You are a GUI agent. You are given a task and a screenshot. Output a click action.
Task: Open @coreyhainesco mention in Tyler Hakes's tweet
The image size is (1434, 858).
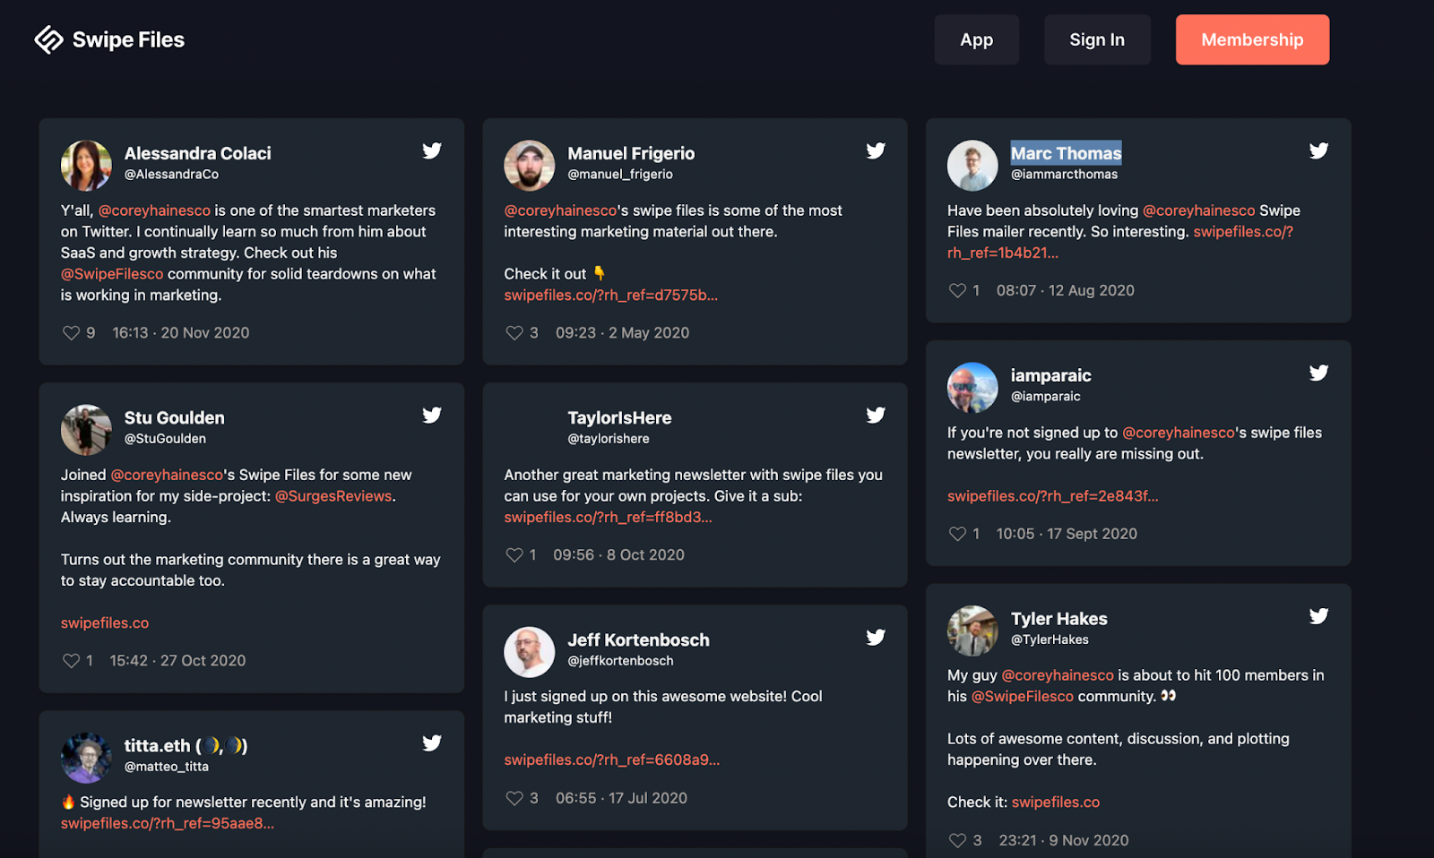click(x=1058, y=675)
